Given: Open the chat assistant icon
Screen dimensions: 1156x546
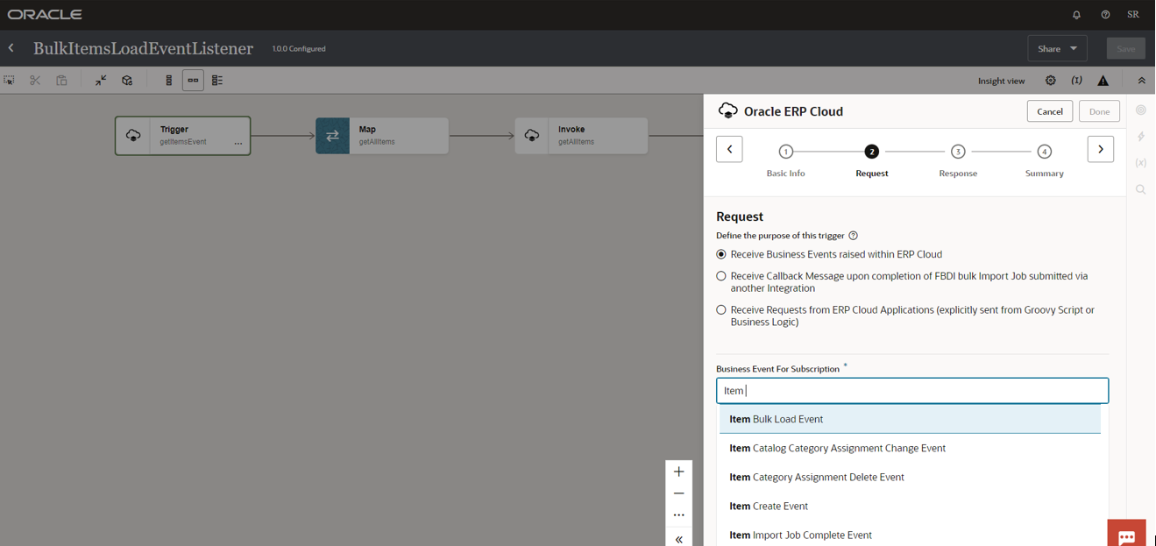Looking at the screenshot, I should [x=1126, y=535].
